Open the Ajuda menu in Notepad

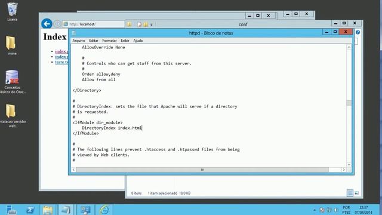(x=138, y=41)
